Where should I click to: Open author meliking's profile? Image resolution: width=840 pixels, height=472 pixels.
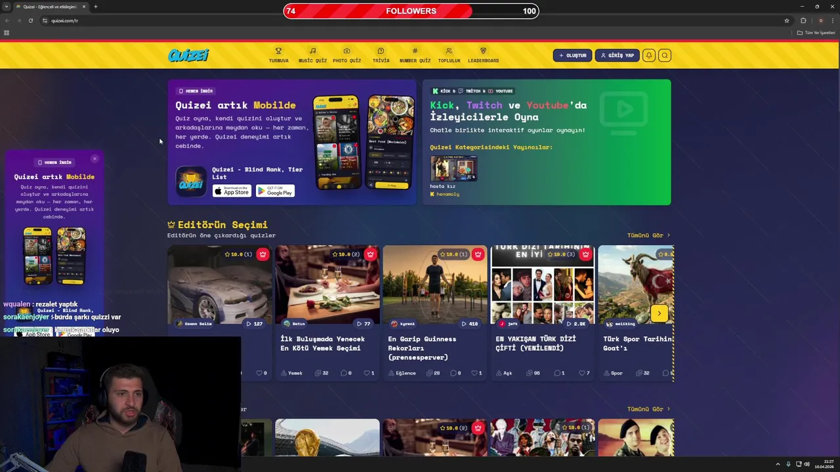coord(621,324)
